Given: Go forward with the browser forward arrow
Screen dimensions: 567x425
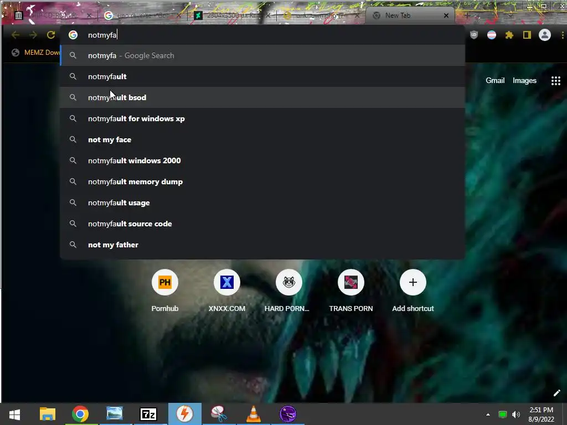Looking at the screenshot, I should tap(33, 35).
